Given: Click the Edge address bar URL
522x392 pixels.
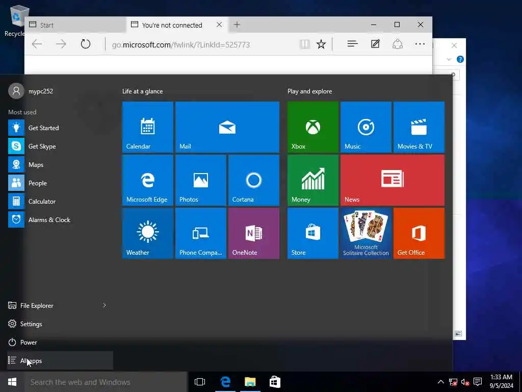Looking at the screenshot, I should tap(181, 45).
